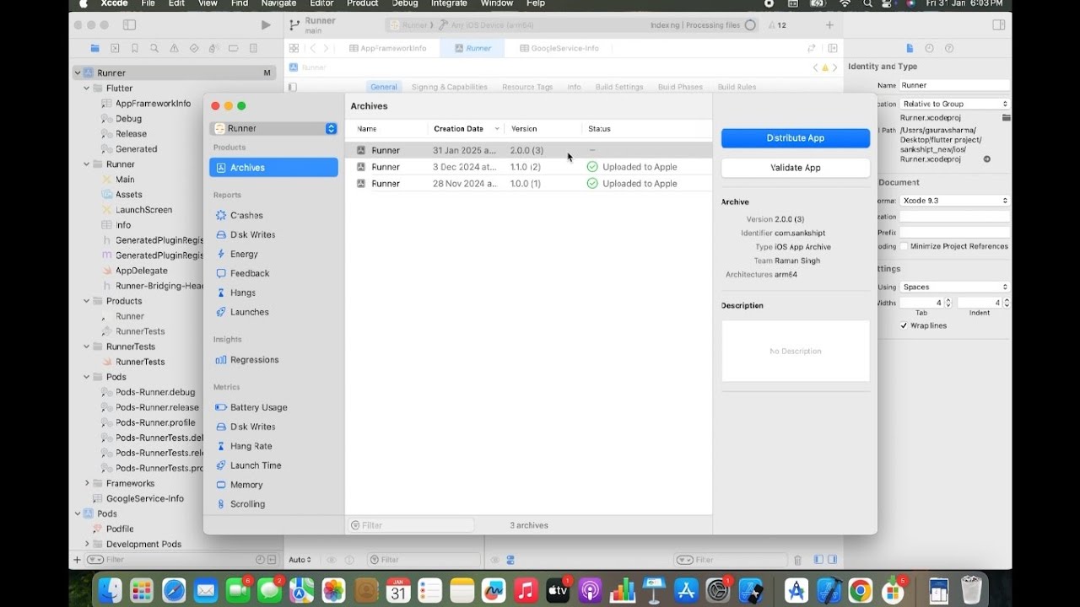Collapse the Flutter group in navigator

click(87, 89)
